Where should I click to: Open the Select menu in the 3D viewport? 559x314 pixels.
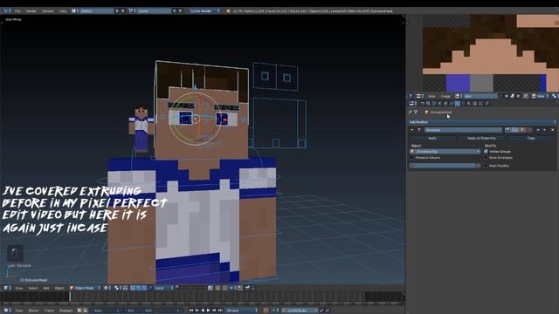point(33,288)
